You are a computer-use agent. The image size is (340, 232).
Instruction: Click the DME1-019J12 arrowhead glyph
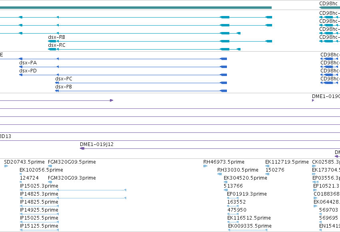coord(82,148)
